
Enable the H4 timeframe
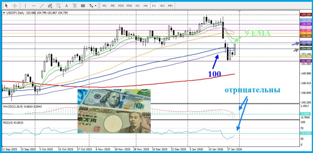coord(146,6)
